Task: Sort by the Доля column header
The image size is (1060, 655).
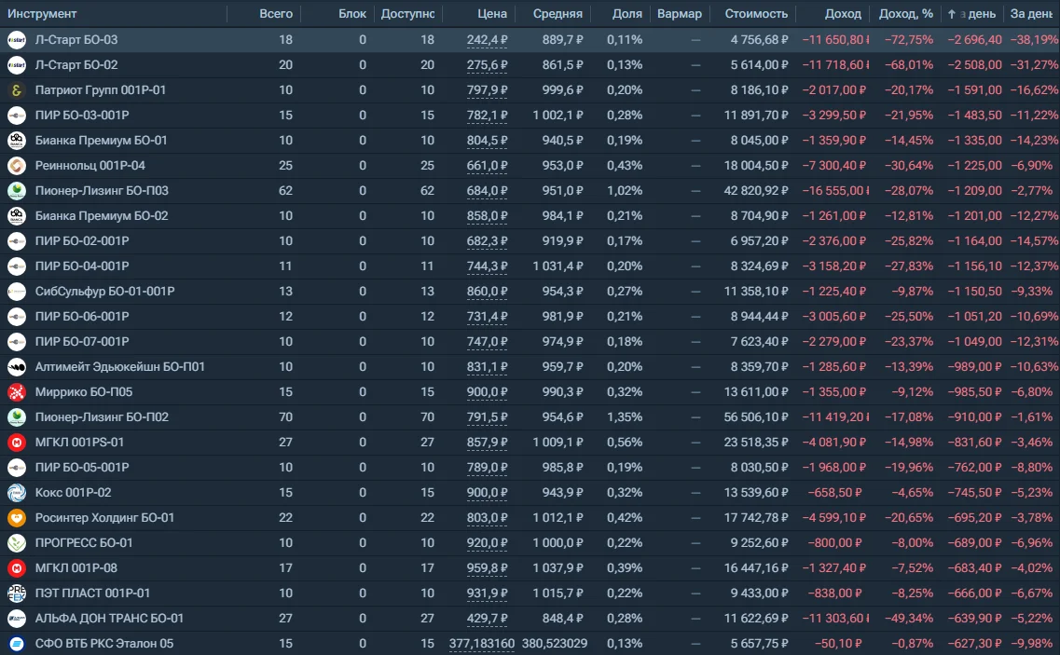Action: 627,14
